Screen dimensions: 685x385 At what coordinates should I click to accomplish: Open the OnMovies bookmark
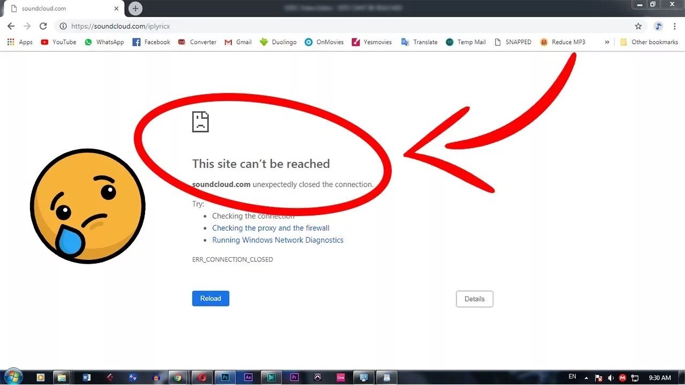tap(324, 42)
